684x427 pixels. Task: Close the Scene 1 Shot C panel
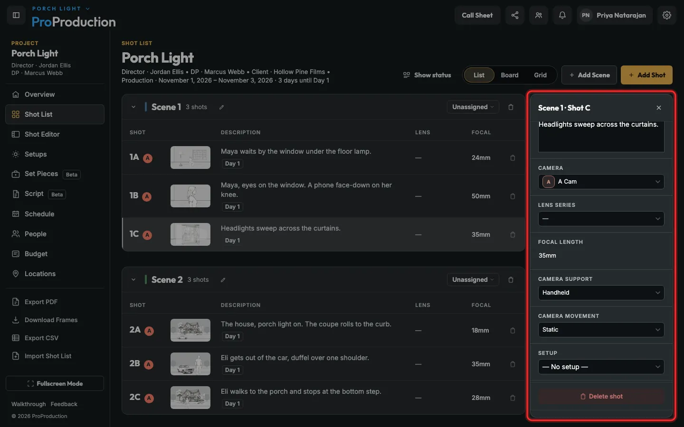[659, 108]
